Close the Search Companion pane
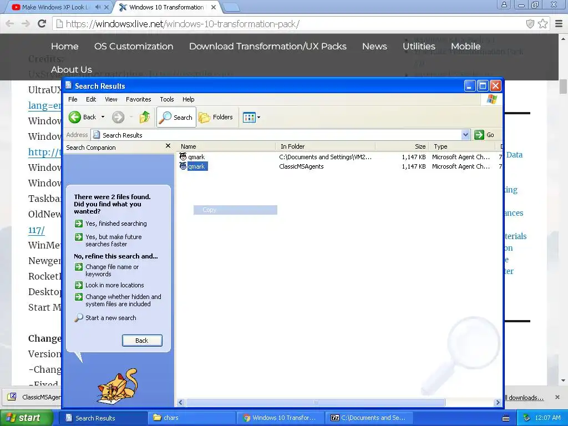 point(168,146)
